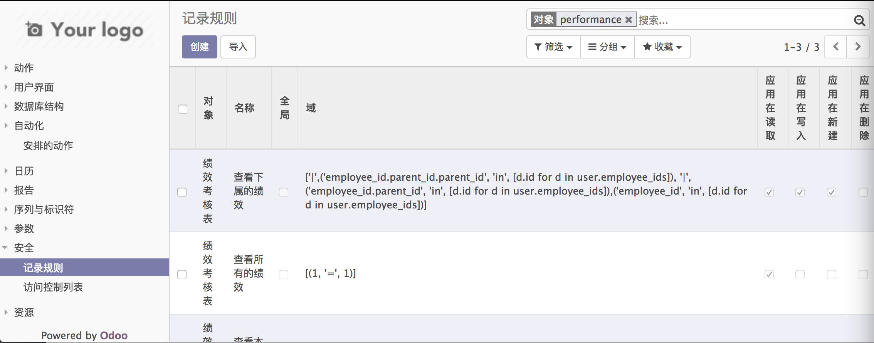Remove the performance search facet
The height and width of the screenshot is (343, 874).
pyautogui.click(x=628, y=20)
